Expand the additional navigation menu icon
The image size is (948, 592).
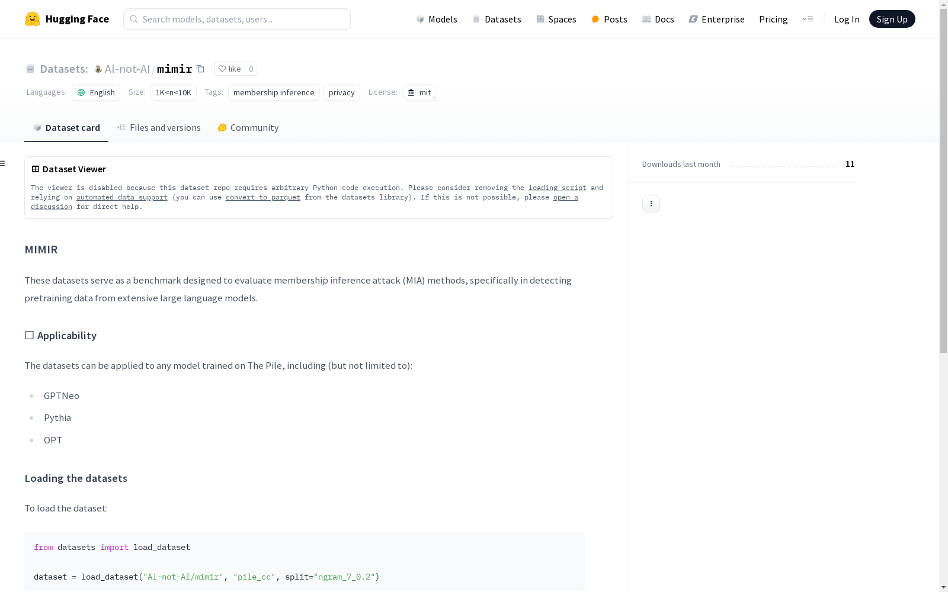coord(808,19)
